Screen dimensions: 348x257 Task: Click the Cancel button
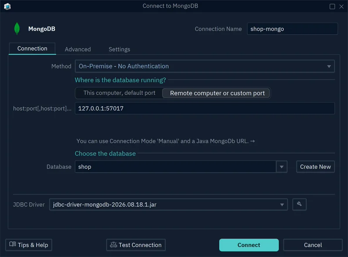point(313,245)
